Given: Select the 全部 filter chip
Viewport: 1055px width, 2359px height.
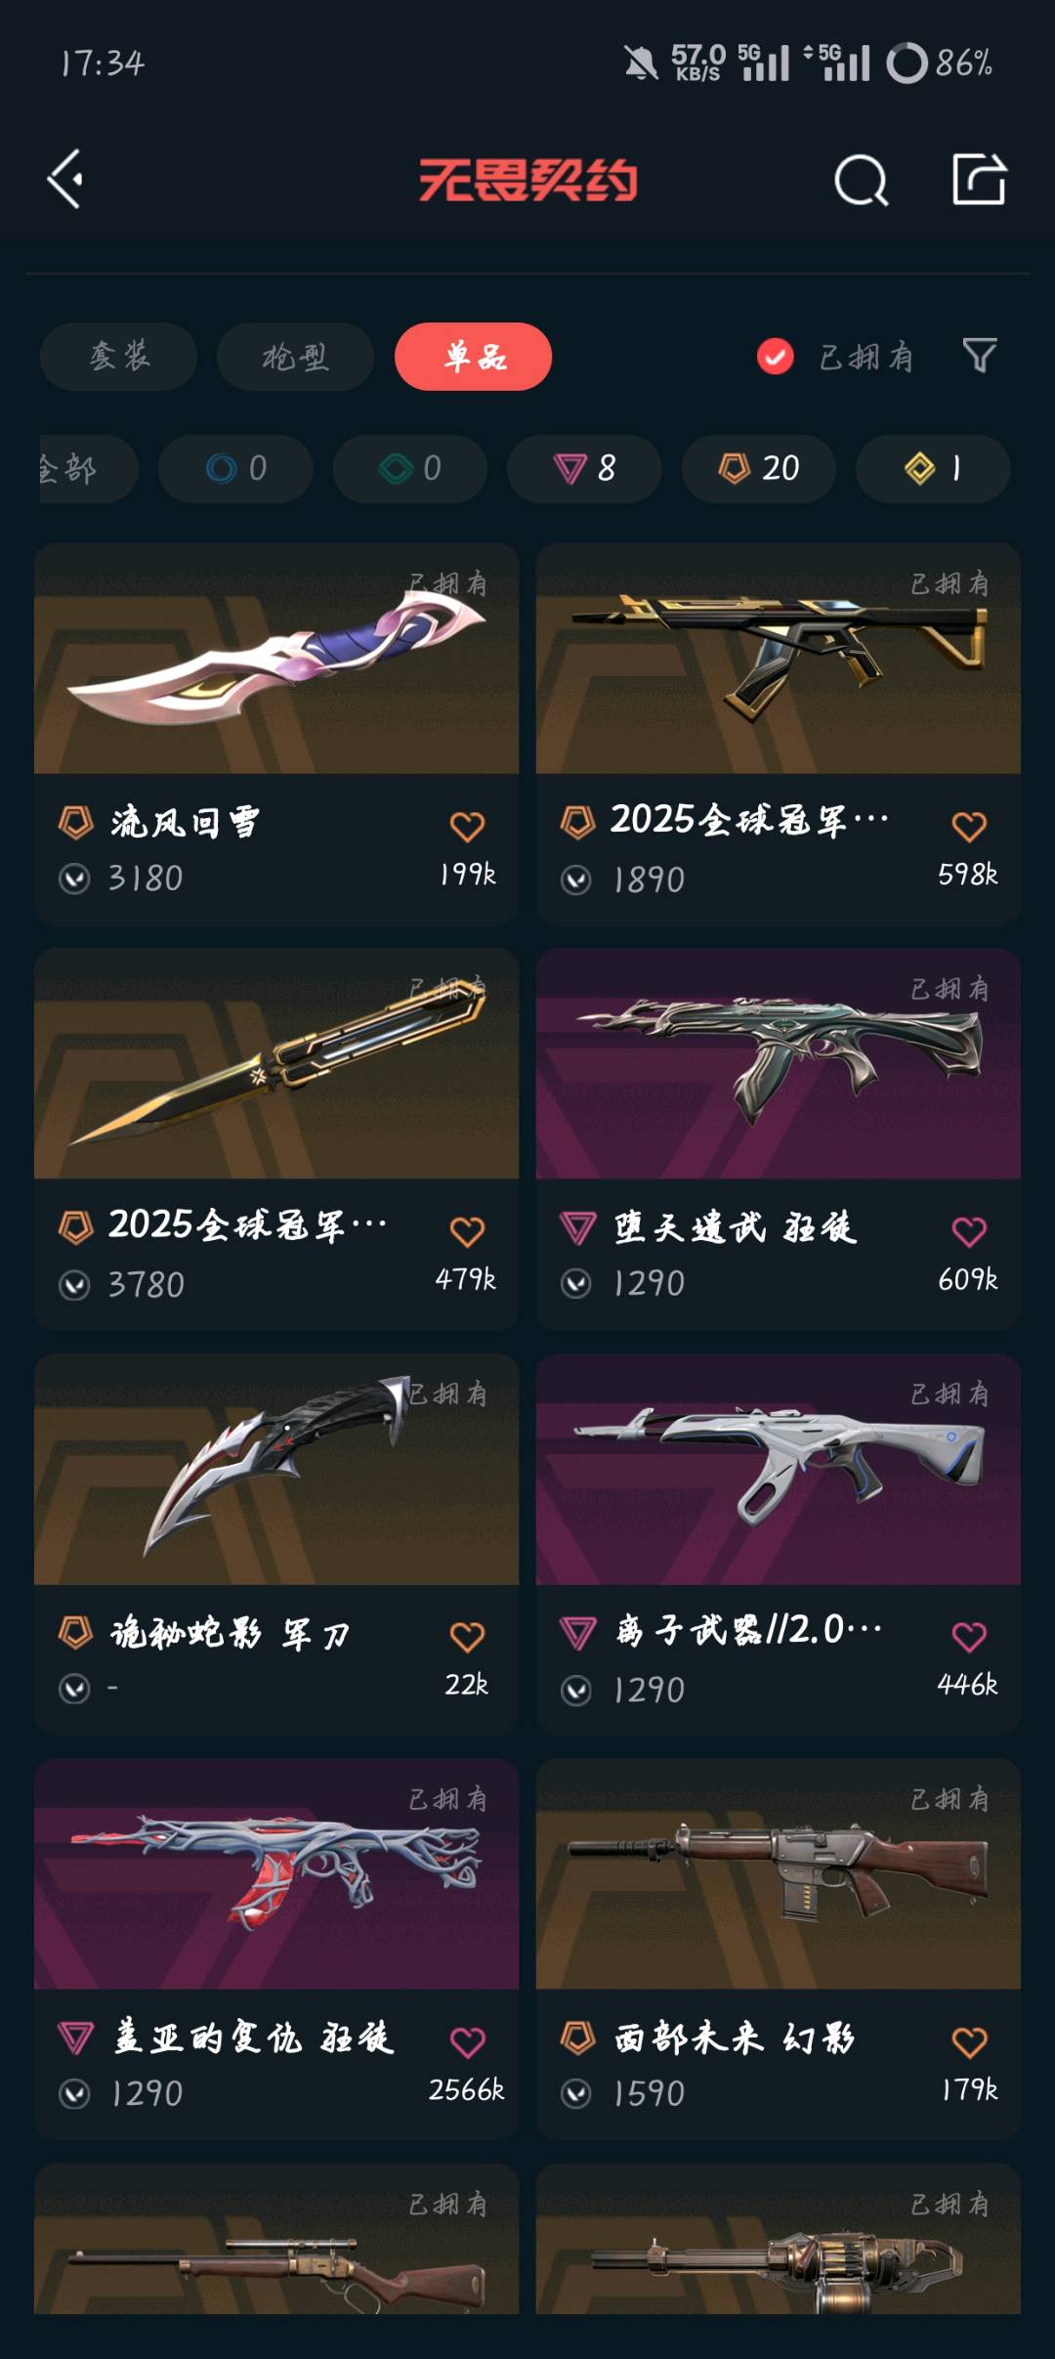Looking at the screenshot, I should point(86,469).
